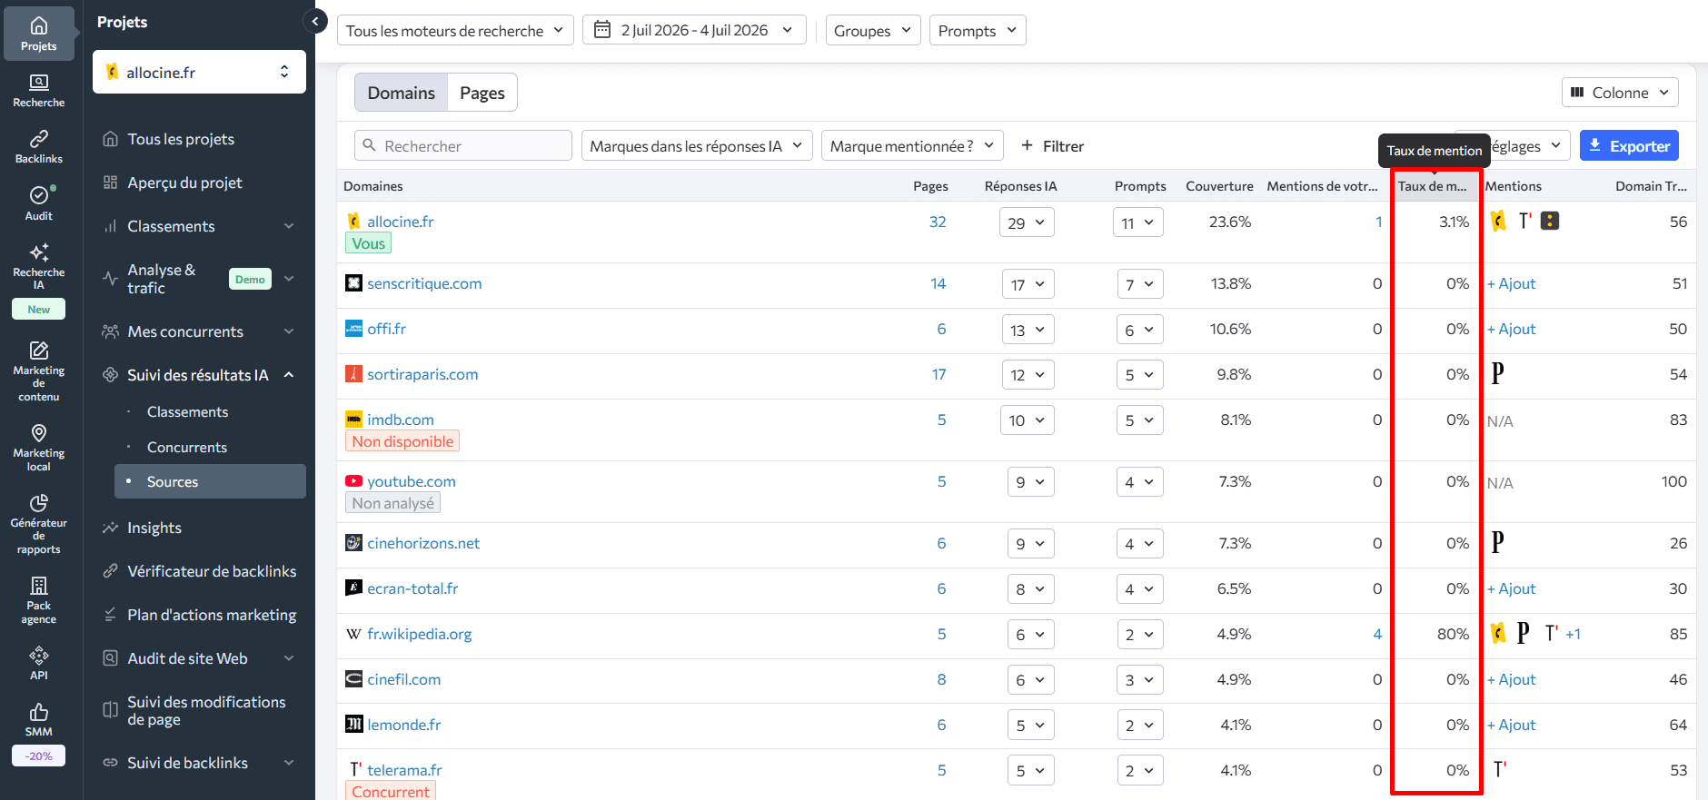Open the Audit rail icon
Screen dimensions: 1708x800
39,195
